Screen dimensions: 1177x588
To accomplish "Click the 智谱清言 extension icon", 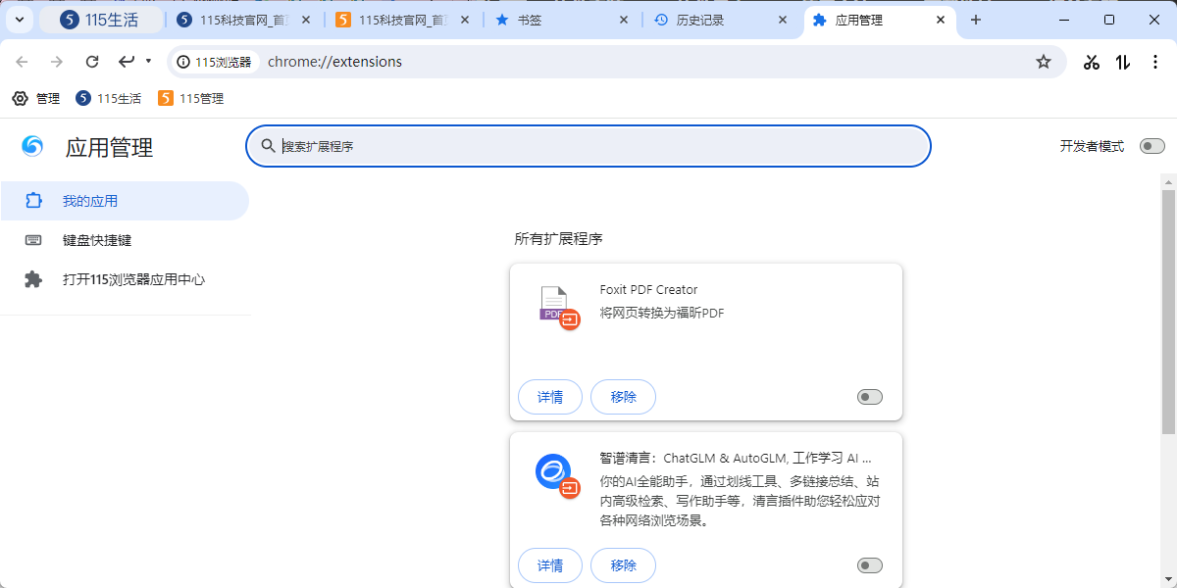I will click(557, 474).
